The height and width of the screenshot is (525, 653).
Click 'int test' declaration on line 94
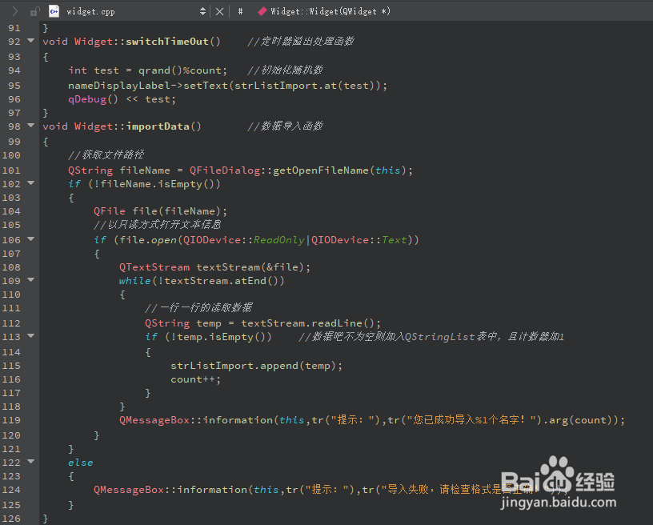[94, 70]
